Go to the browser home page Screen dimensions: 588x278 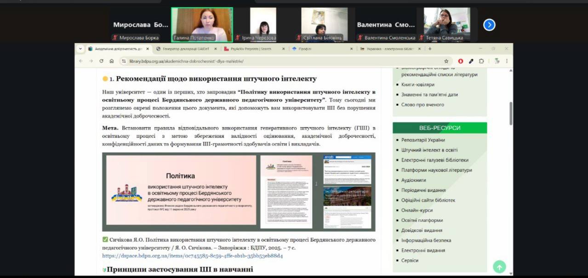point(112,61)
